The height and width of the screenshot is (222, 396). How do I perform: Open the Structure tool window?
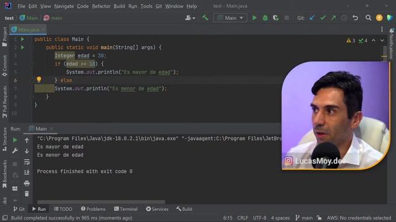4,139
